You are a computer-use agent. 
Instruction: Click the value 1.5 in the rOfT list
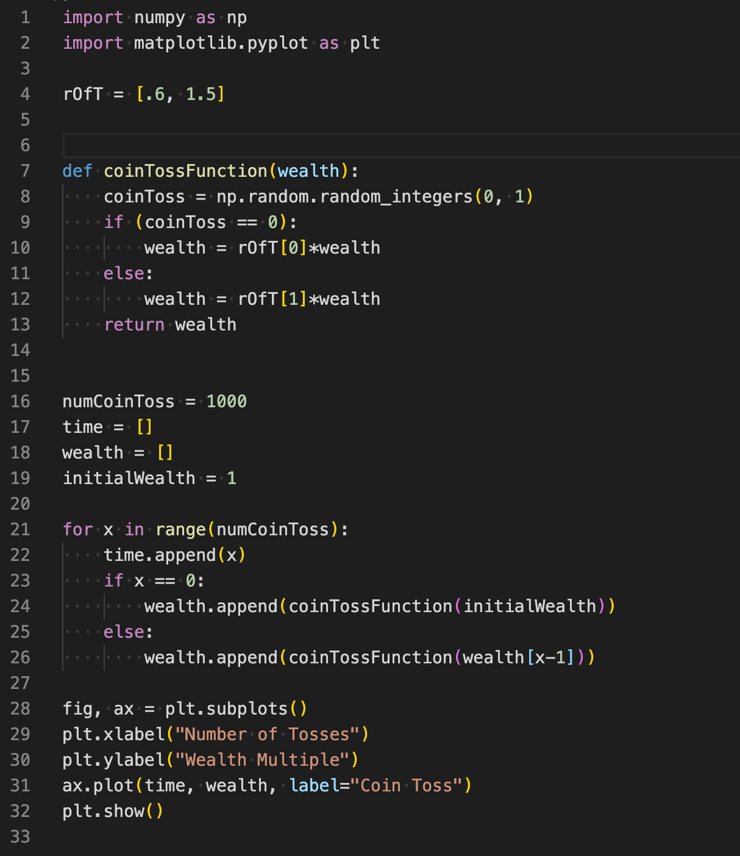pos(201,95)
